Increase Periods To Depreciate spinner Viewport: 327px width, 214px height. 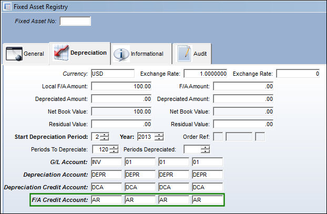(x=114, y=147)
